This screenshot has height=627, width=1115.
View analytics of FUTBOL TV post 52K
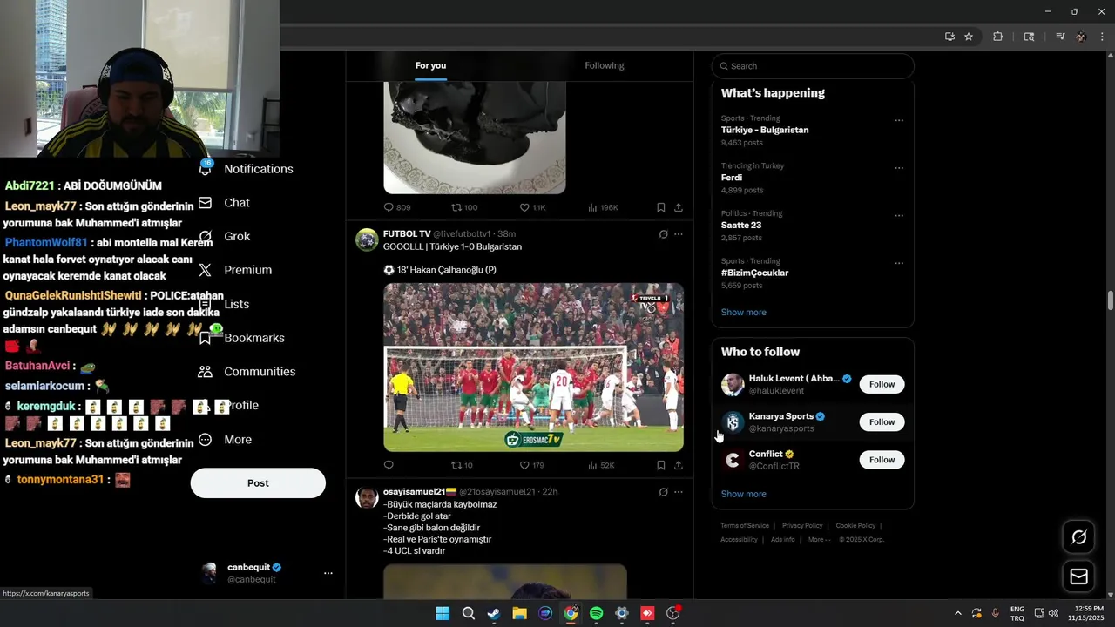click(x=601, y=465)
